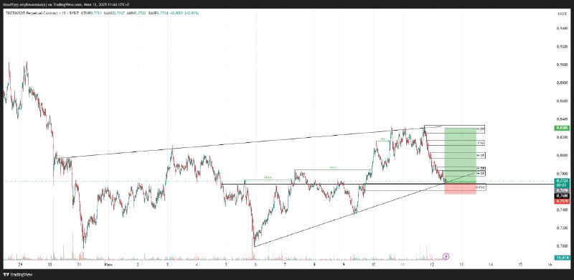Click the 0,8600 price scale label
The height and width of the screenshot is (280, 574).
[x=562, y=101]
